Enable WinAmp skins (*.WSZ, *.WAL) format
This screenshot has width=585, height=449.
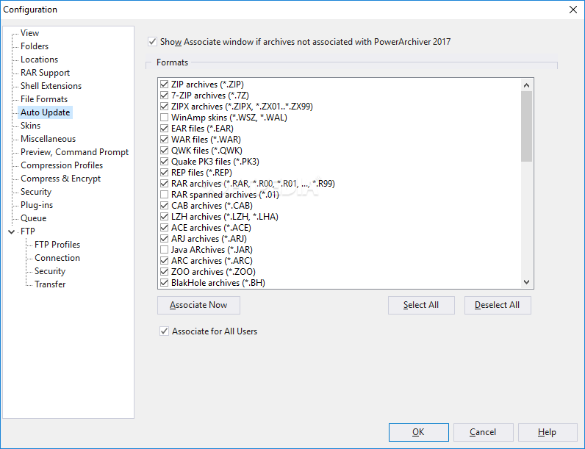[x=164, y=118]
